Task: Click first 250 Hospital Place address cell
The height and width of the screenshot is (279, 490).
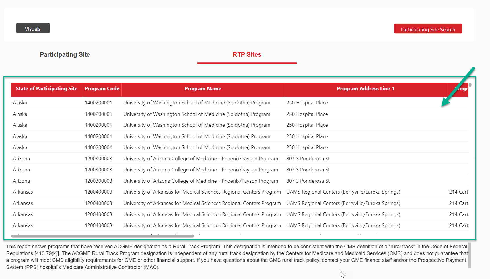Action: click(x=307, y=103)
